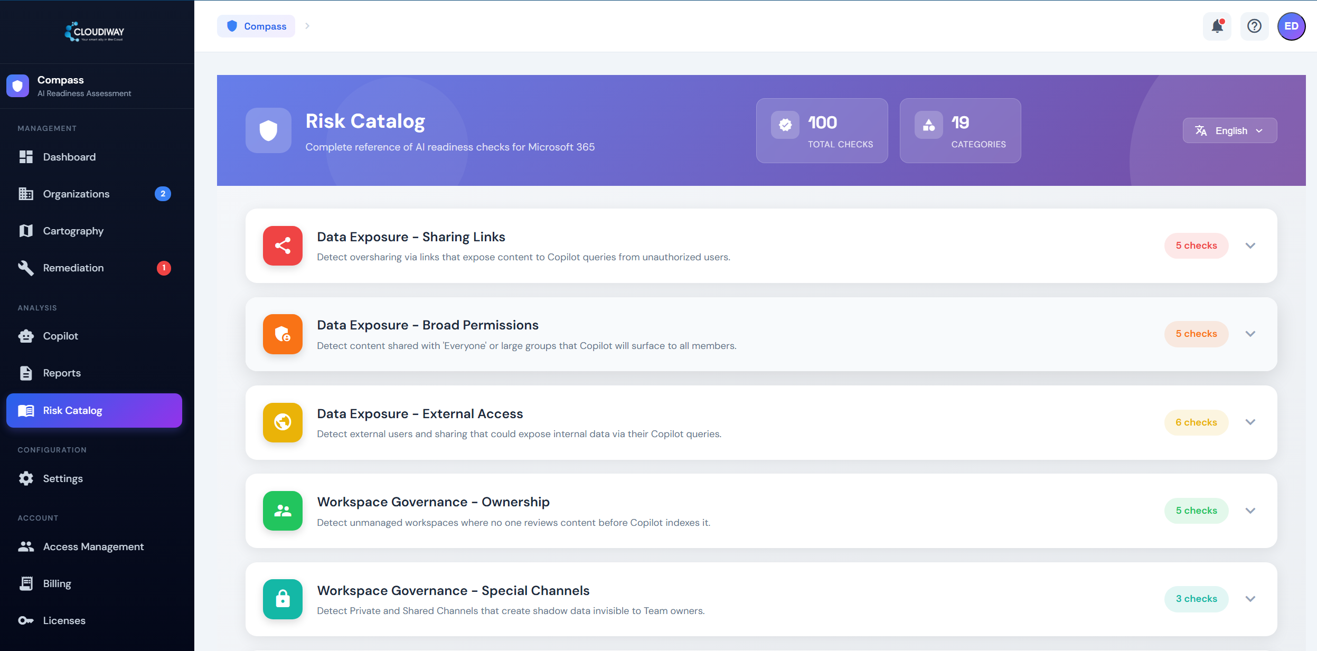The width and height of the screenshot is (1317, 651).
Task: Expand Workspace Governance – Ownership chevron
Action: [x=1250, y=511]
